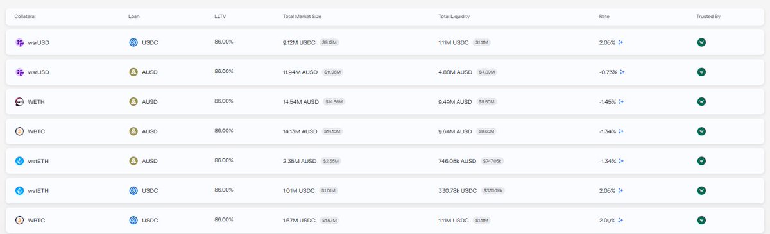Click the wstETH icon in the wstETH/USDC row

pyautogui.click(x=19, y=190)
